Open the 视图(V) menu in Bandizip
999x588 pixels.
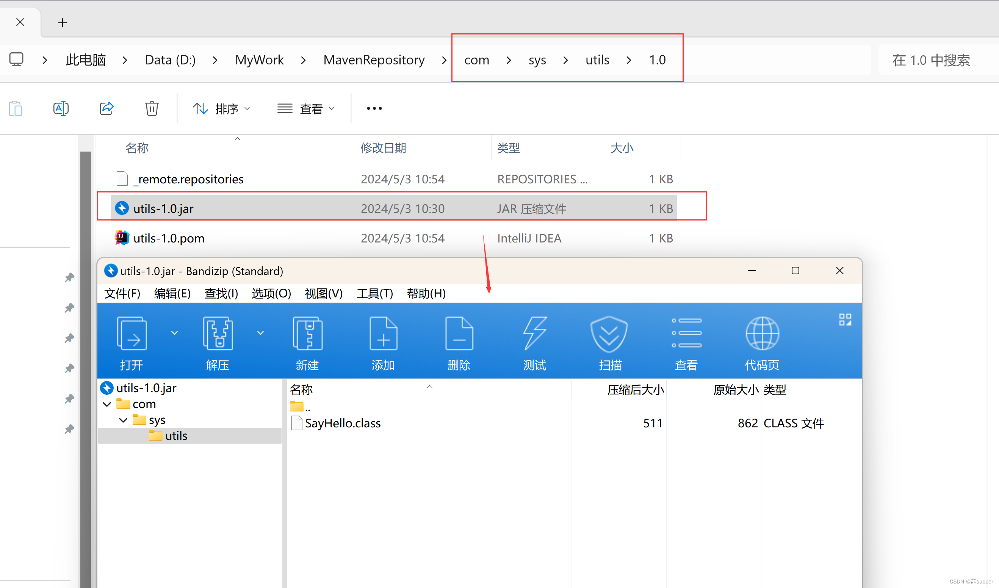[323, 294]
